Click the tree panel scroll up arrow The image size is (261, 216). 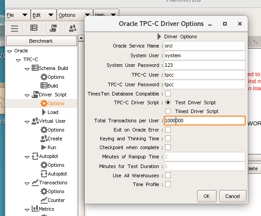click(x=81, y=38)
